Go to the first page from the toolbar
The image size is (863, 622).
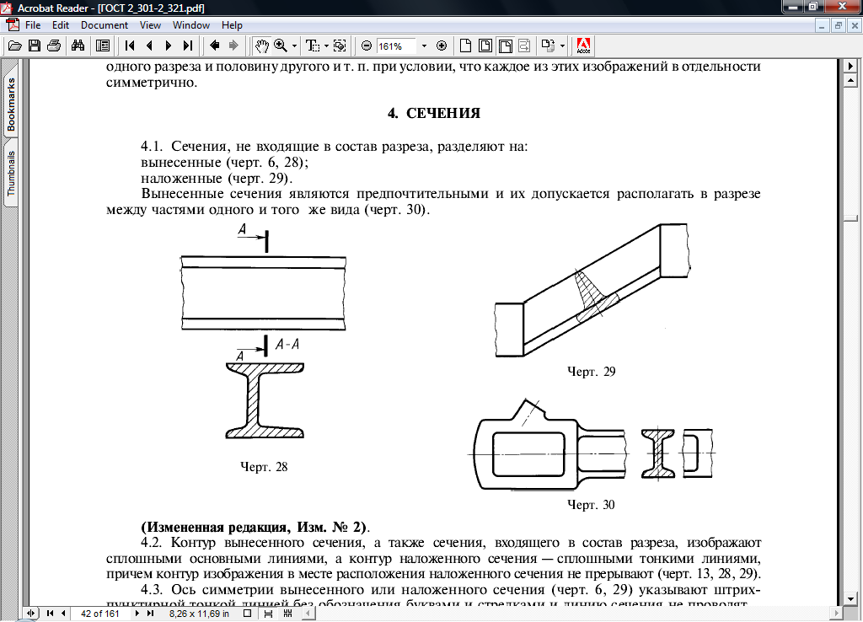[x=130, y=46]
